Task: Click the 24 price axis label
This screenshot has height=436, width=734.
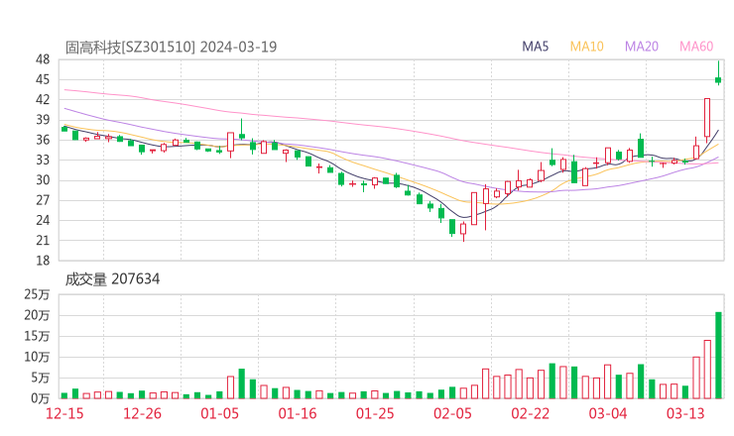Action: (43, 220)
